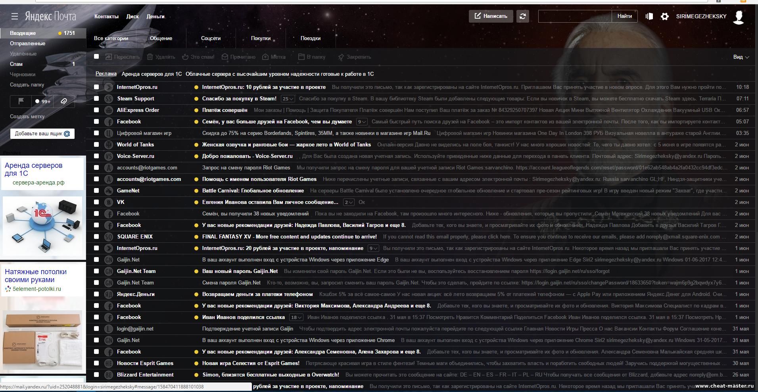The width and height of the screenshot is (758, 392).
Task: Toggle unread dot on AliExpress Order email
Action: pyautogui.click(x=196, y=110)
